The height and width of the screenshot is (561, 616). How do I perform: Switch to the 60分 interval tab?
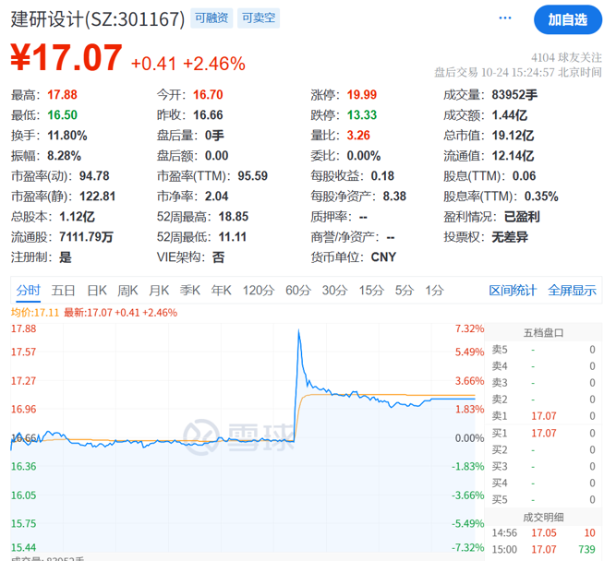coord(298,290)
